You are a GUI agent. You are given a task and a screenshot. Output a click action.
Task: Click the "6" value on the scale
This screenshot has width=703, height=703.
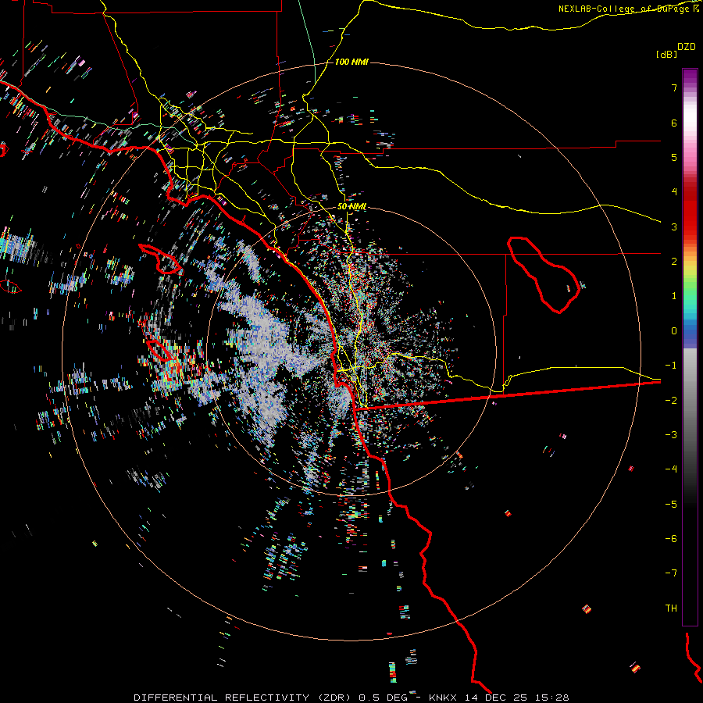674,123
